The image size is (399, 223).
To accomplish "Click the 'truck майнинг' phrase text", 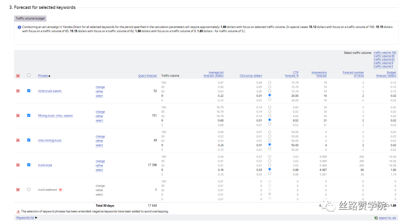I will [x=48, y=190].
